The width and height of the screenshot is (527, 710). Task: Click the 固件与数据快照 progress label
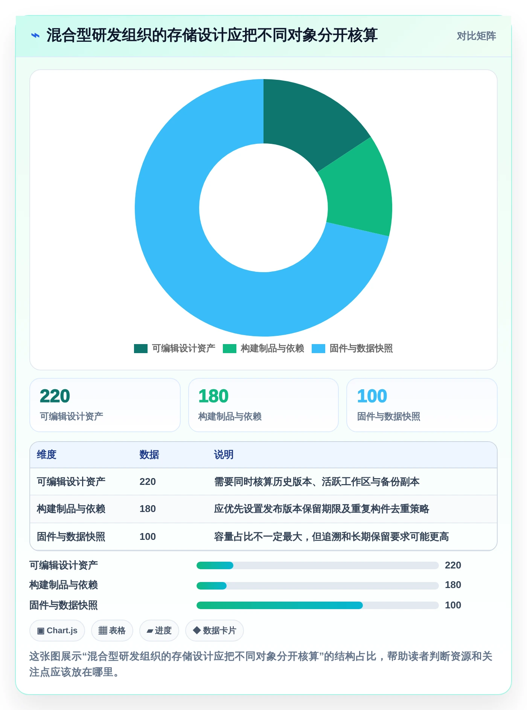(64, 605)
